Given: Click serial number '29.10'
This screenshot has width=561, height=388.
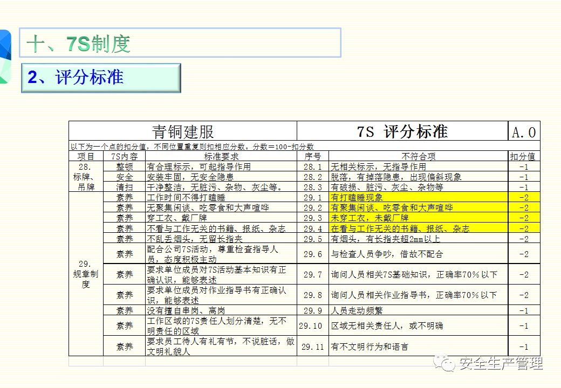Looking at the screenshot, I should coord(313,325).
